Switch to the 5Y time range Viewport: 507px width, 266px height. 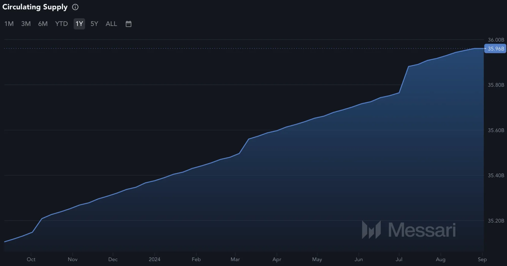[94, 24]
